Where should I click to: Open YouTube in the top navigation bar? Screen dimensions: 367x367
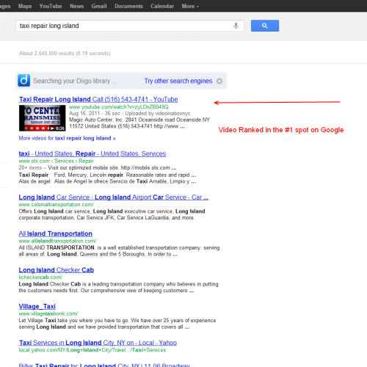(x=51, y=6)
